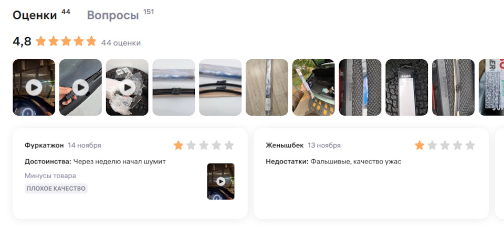Open the tenth gallery photo thumbnail
The height and width of the screenshot is (230, 504).
(x=453, y=87)
